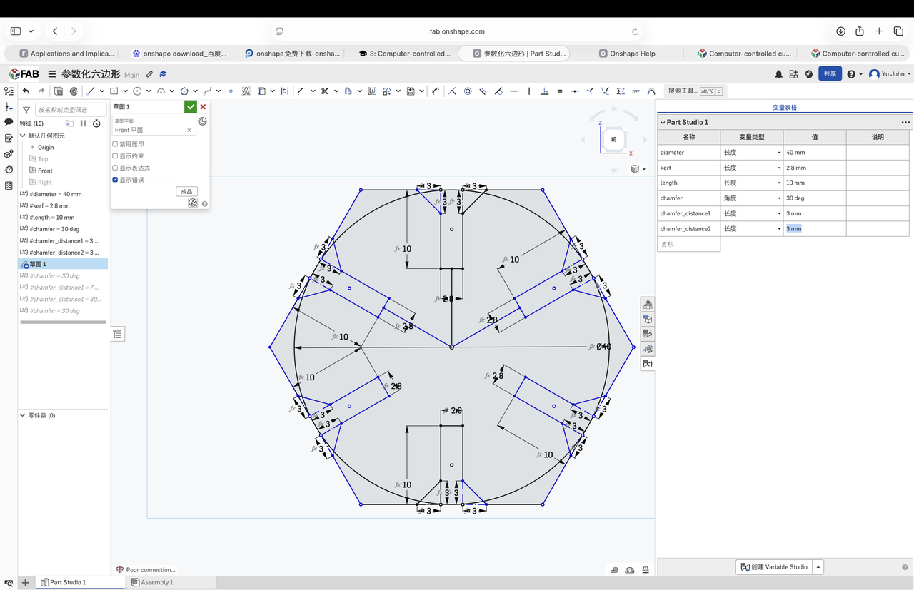Open the Applications and Implica... browser tab
The height and width of the screenshot is (590, 914).
pos(66,54)
